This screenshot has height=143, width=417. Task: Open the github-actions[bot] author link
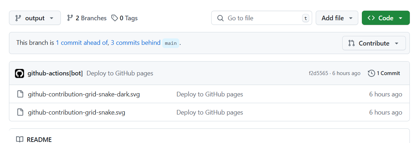coord(55,73)
